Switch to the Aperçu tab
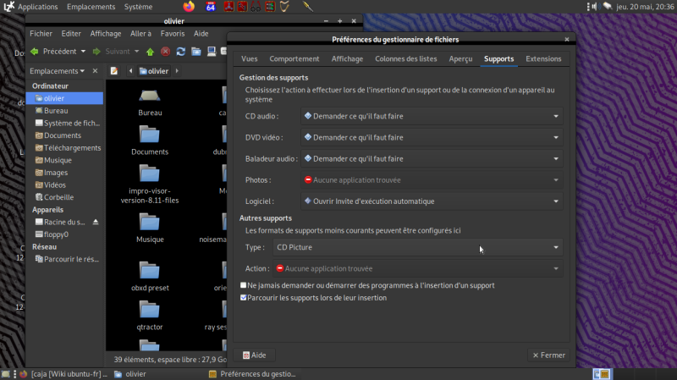677x380 pixels. coord(460,58)
